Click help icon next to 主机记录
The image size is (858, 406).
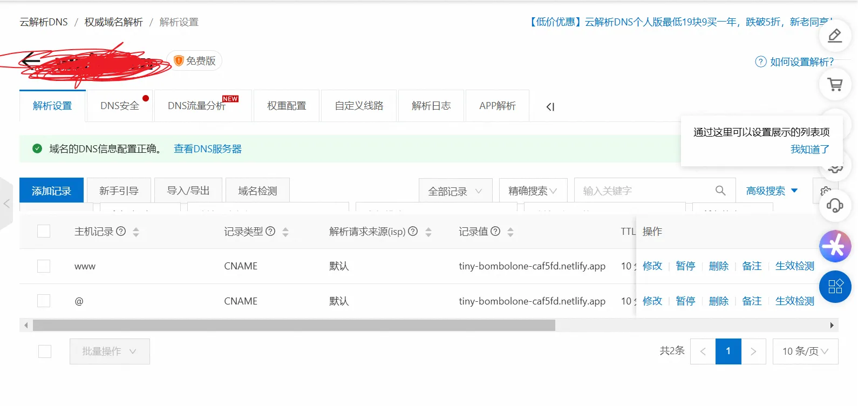(x=121, y=232)
